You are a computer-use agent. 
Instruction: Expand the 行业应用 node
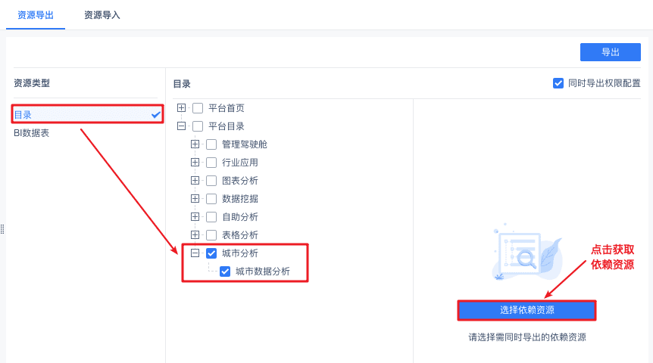pyautogui.click(x=195, y=163)
